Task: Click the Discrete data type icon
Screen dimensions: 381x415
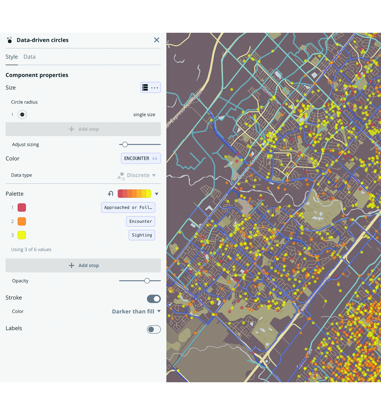Action: (121, 175)
